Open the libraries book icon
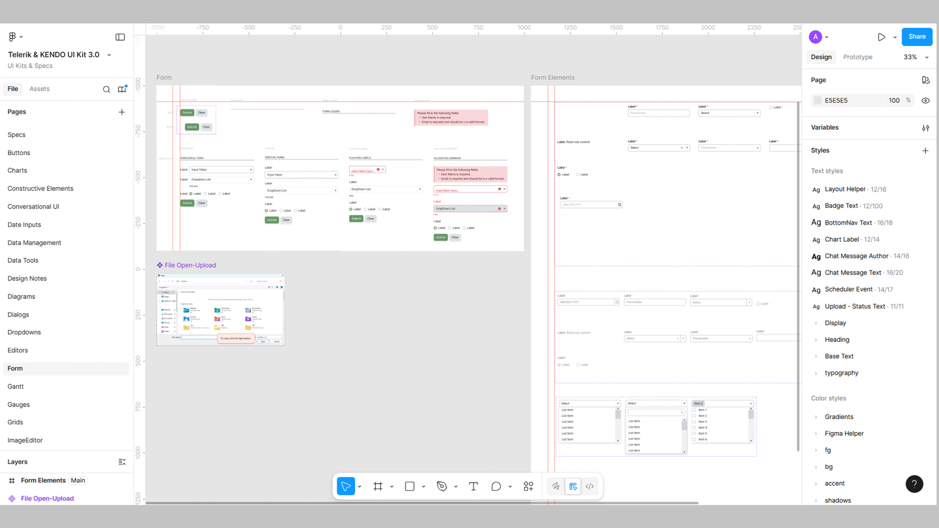This screenshot has width=939, height=528. coord(122,89)
